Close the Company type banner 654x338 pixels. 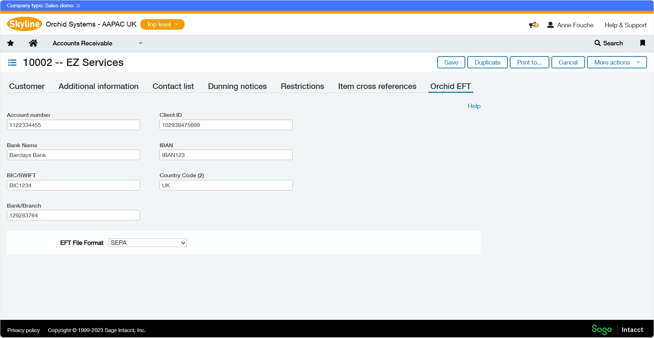(x=78, y=6)
